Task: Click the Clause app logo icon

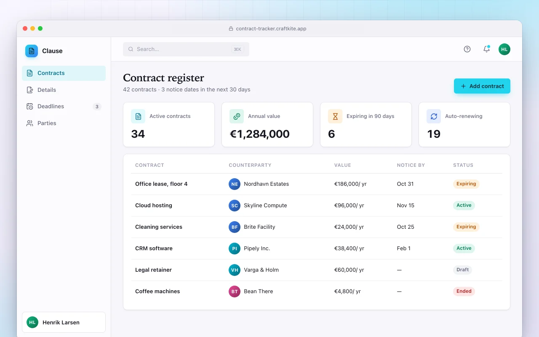Action: (32, 51)
